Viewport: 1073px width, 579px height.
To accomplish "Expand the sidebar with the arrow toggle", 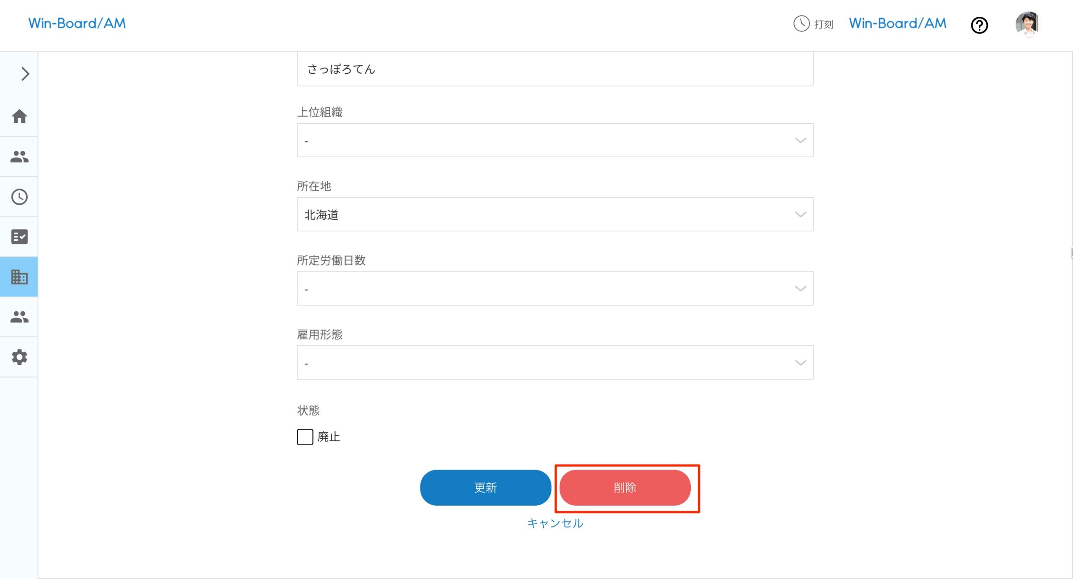I will tap(24, 74).
